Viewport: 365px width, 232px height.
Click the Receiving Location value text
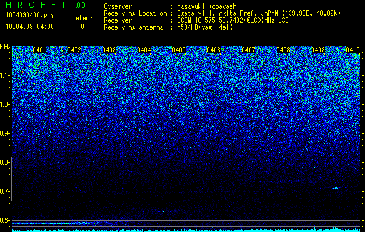pyautogui.click(x=259, y=13)
